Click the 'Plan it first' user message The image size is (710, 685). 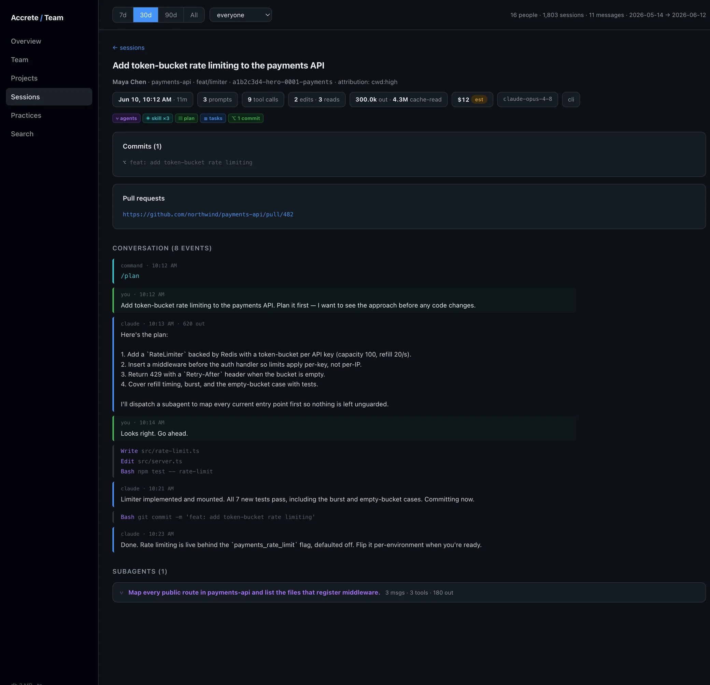tap(344, 300)
